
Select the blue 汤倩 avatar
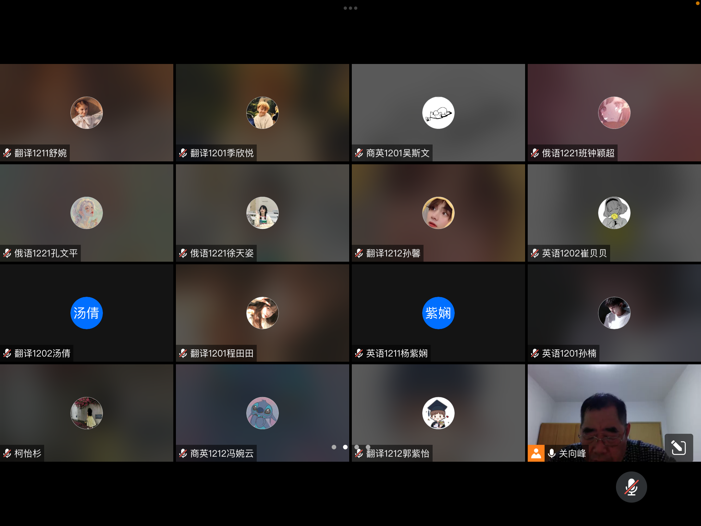point(87,313)
